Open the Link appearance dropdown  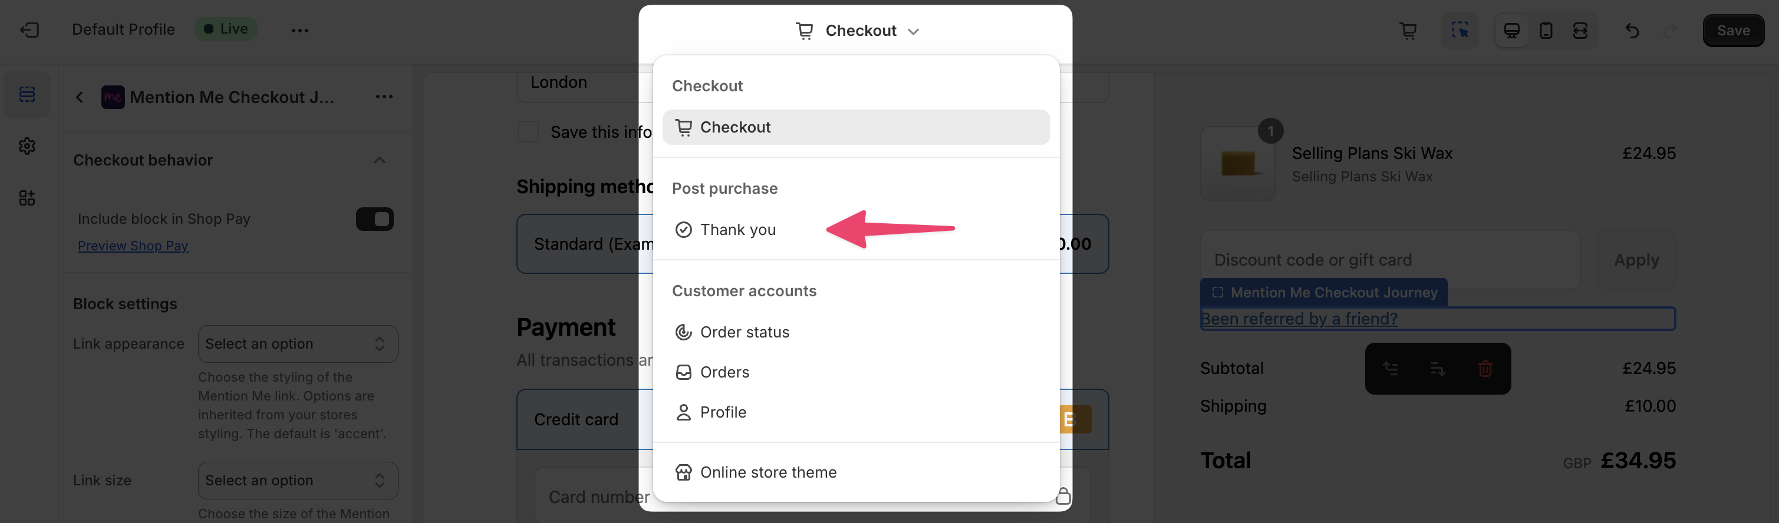[x=298, y=343]
